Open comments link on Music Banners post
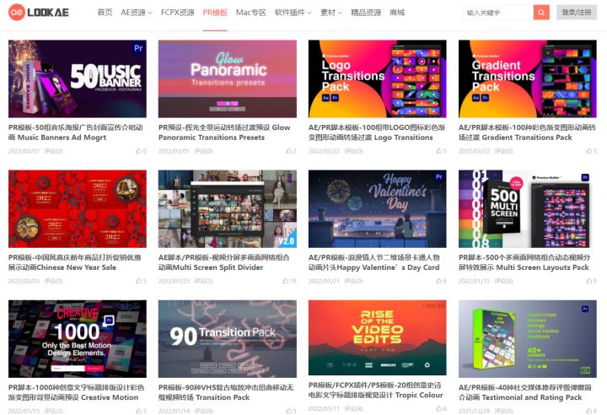Screen dimensions: 607x415 pyautogui.click(x=53, y=151)
